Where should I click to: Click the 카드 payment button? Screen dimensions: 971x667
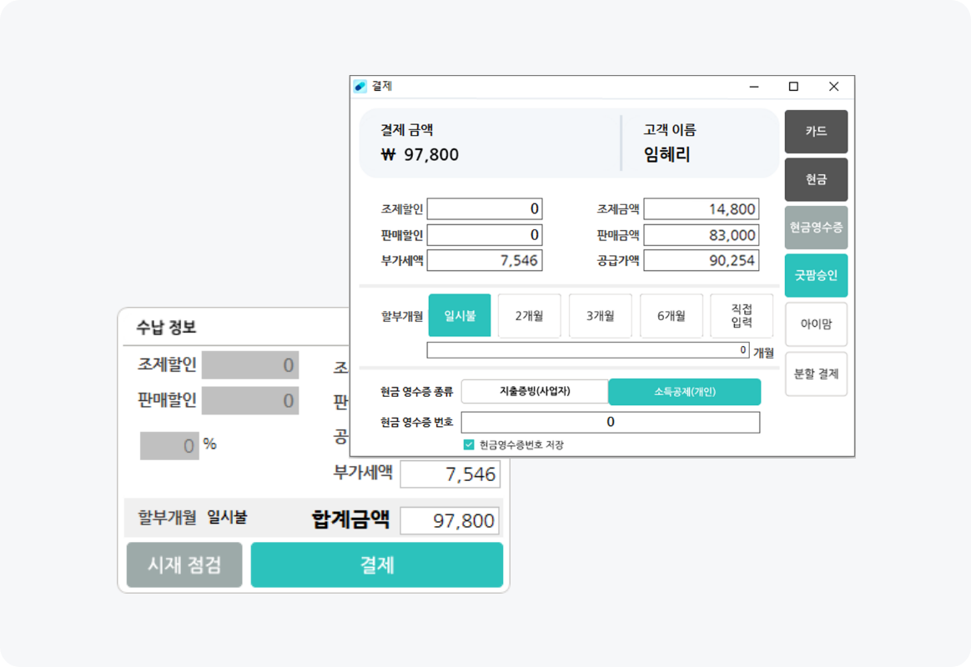tap(815, 132)
